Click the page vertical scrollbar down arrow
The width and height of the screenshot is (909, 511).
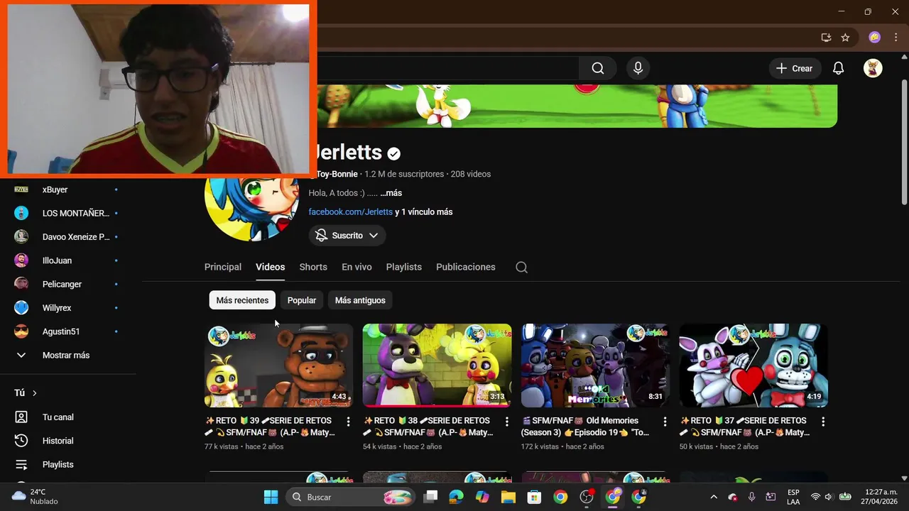tap(904, 478)
